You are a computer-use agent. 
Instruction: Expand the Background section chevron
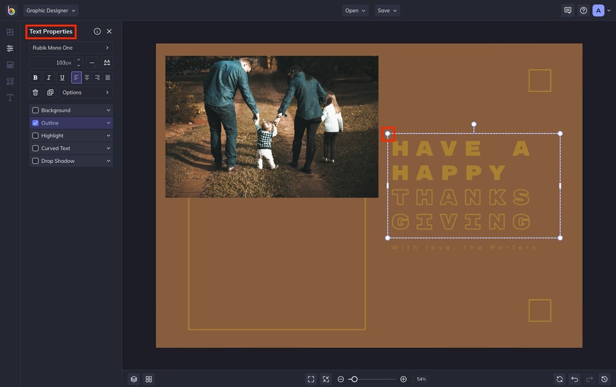(108, 110)
